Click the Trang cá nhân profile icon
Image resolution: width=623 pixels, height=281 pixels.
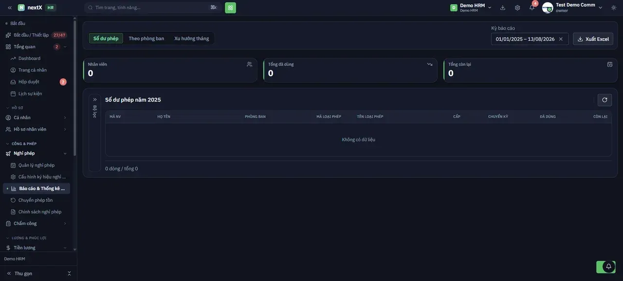(13, 70)
